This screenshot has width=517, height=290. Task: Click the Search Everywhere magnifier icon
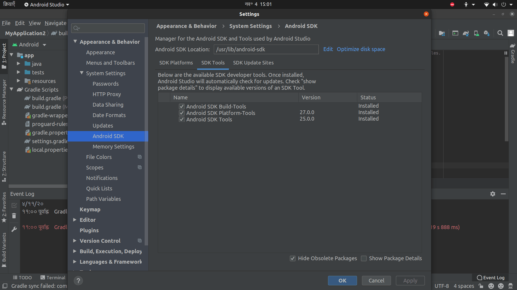point(500,33)
